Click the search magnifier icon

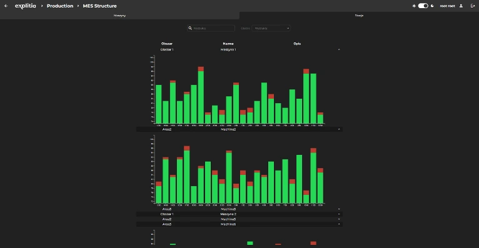pos(190,28)
